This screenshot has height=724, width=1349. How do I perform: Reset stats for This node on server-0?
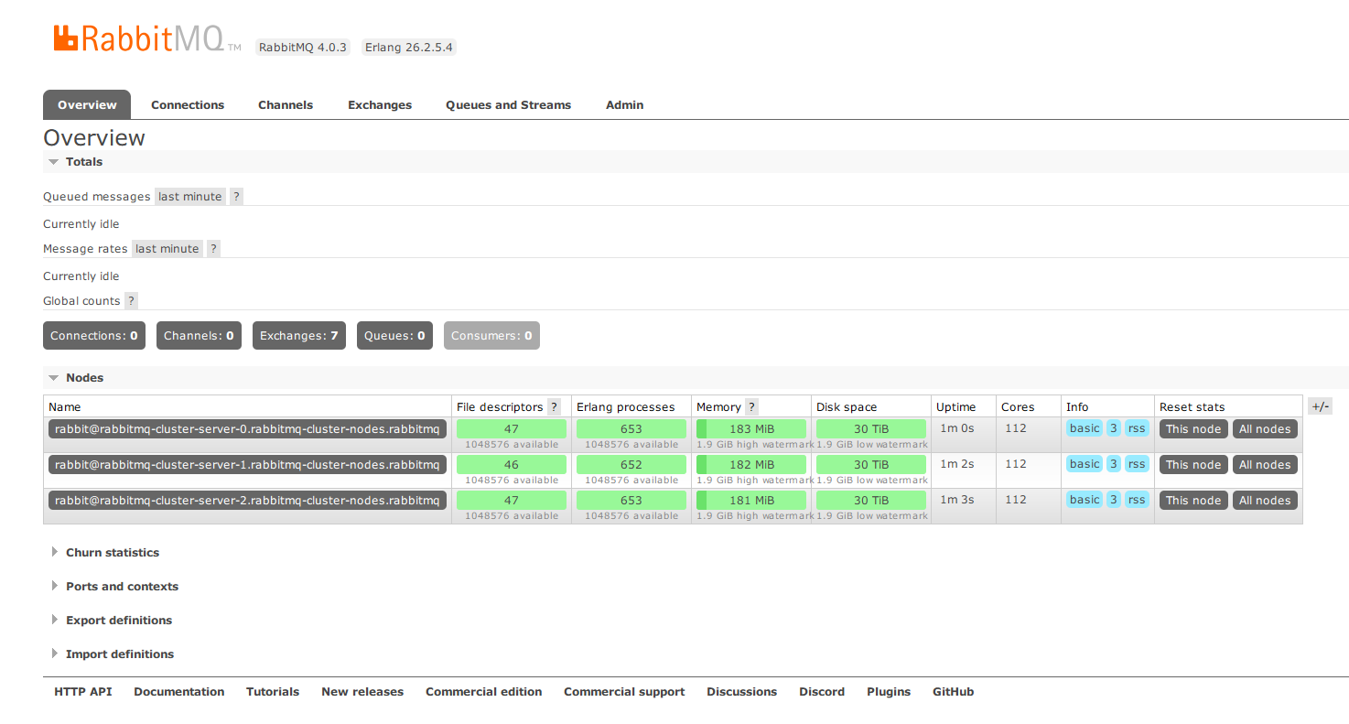point(1193,429)
